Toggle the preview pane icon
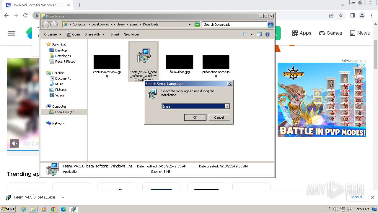Viewport: 378px width, 213px height. 259,34
